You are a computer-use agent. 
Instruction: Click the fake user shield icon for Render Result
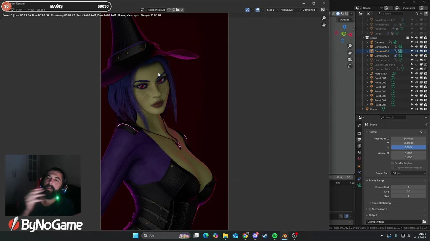[169, 10]
